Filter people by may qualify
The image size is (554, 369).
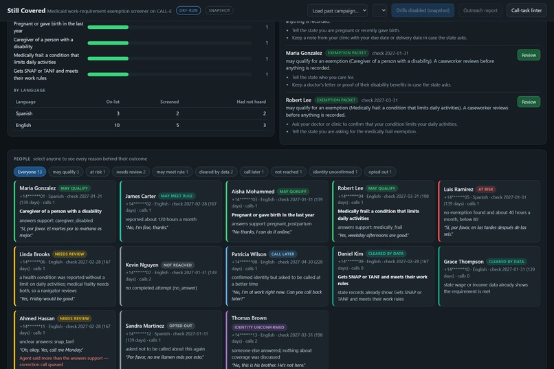[66, 172]
